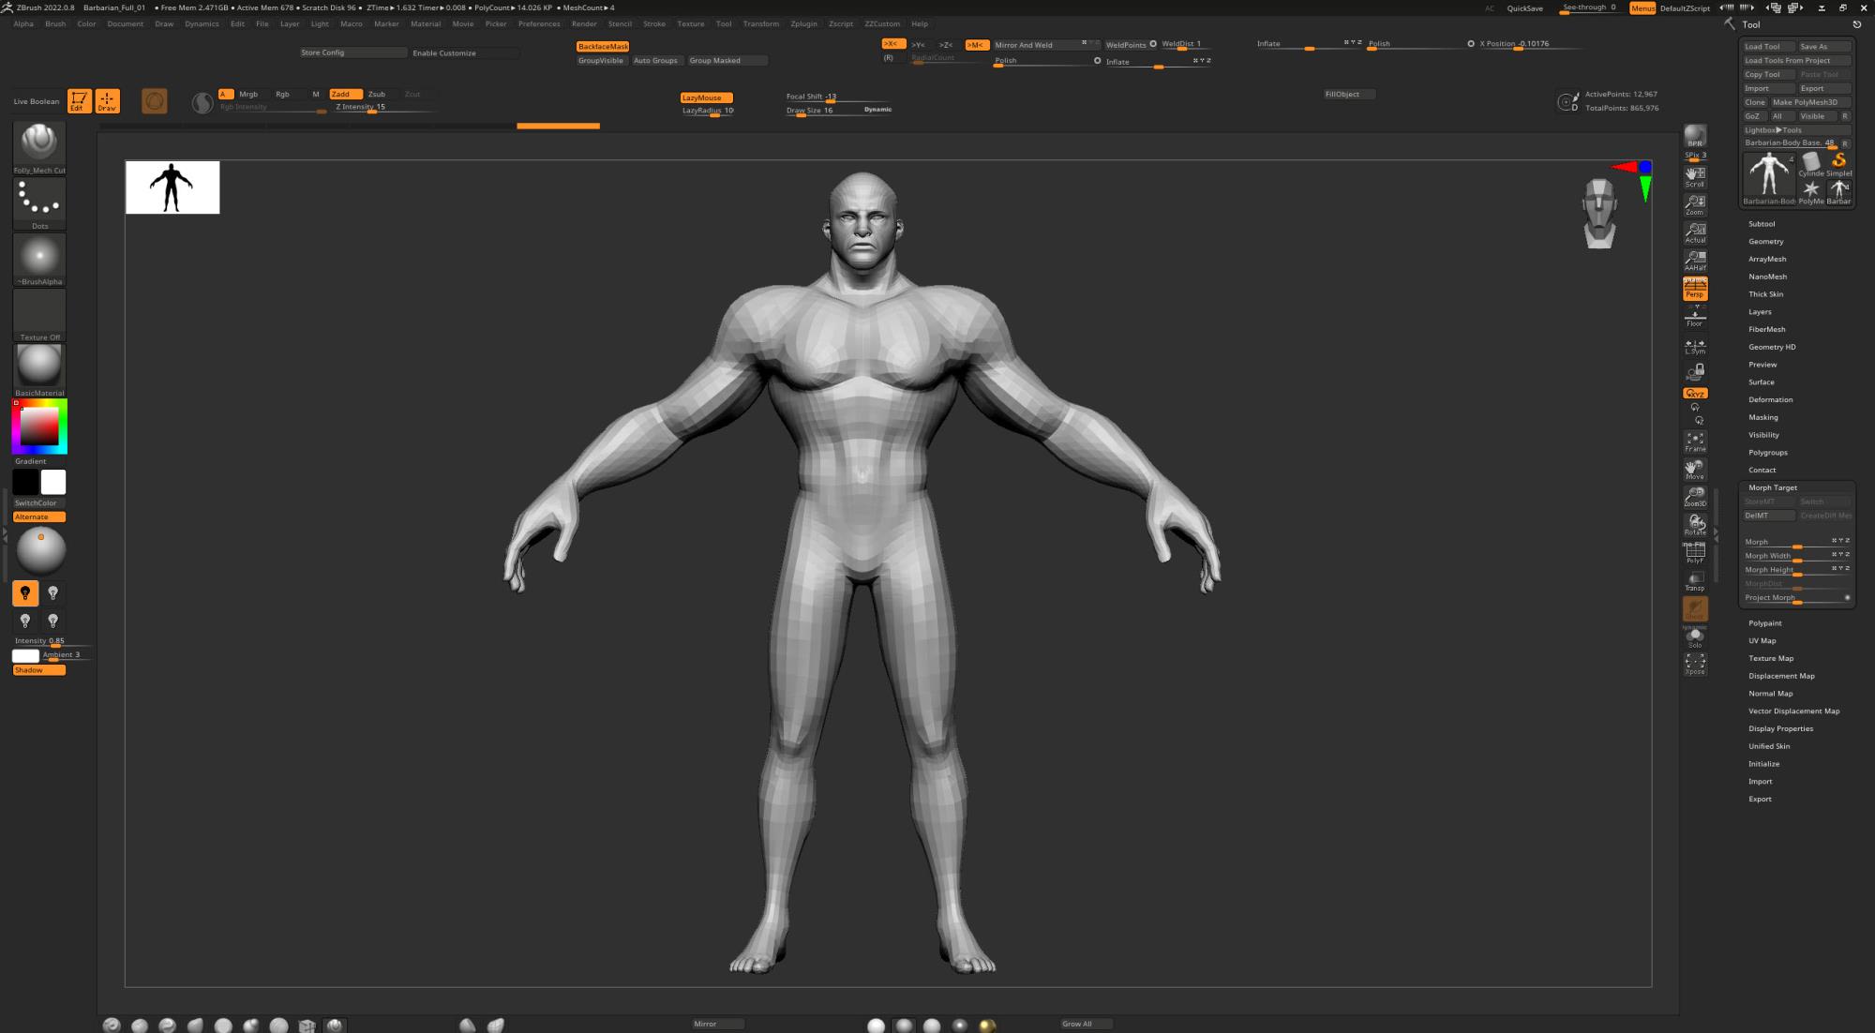Open the Stroke menu
Screen dimensions: 1875x1033
pos(654,24)
